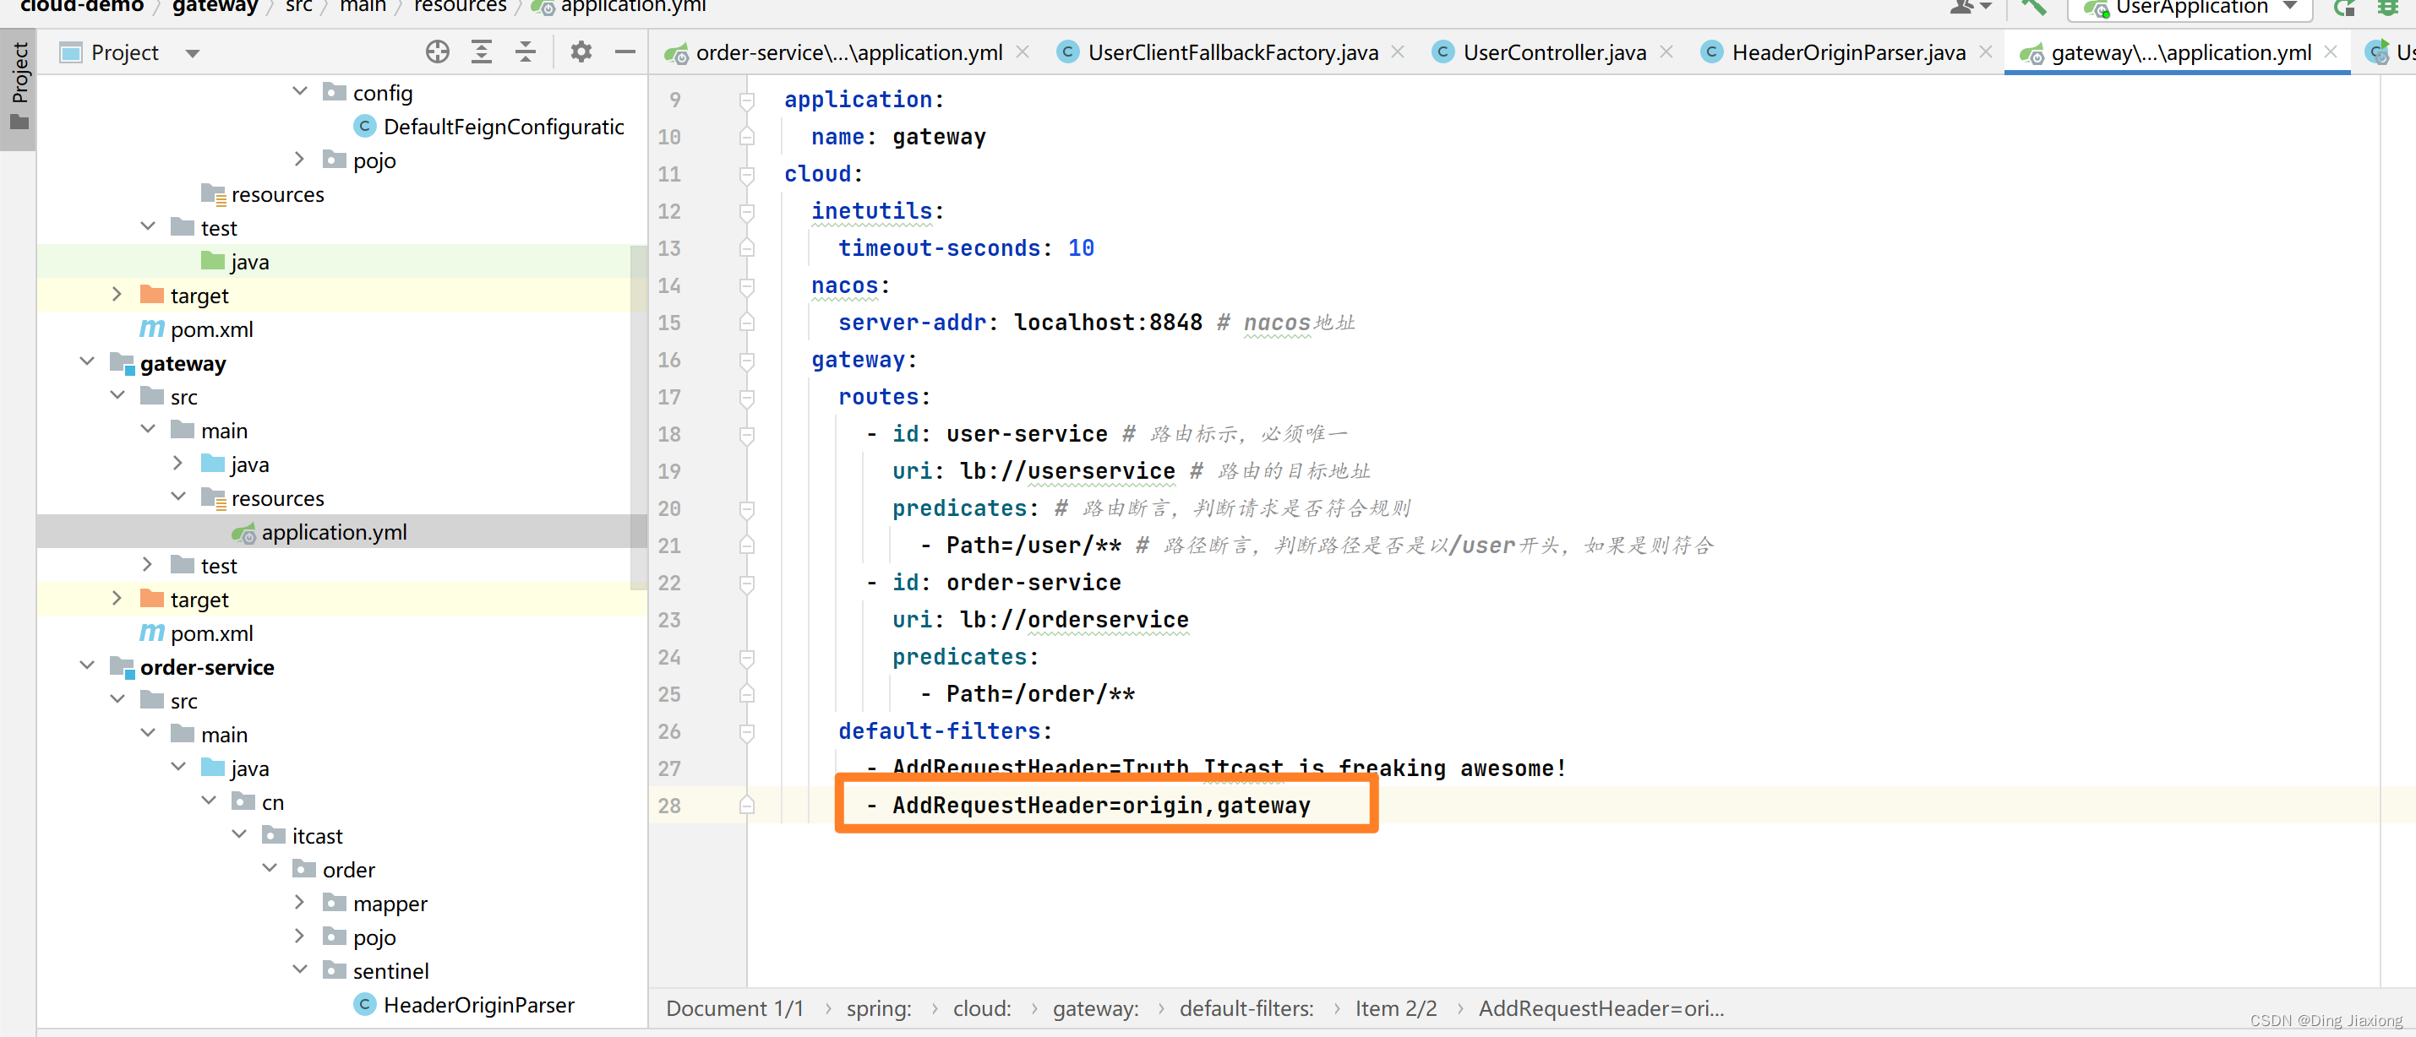Click line 28 AddRequestHeader=origin,gateway text
Image resolution: width=2416 pixels, height=1037 pixels.
[1100, 805]
